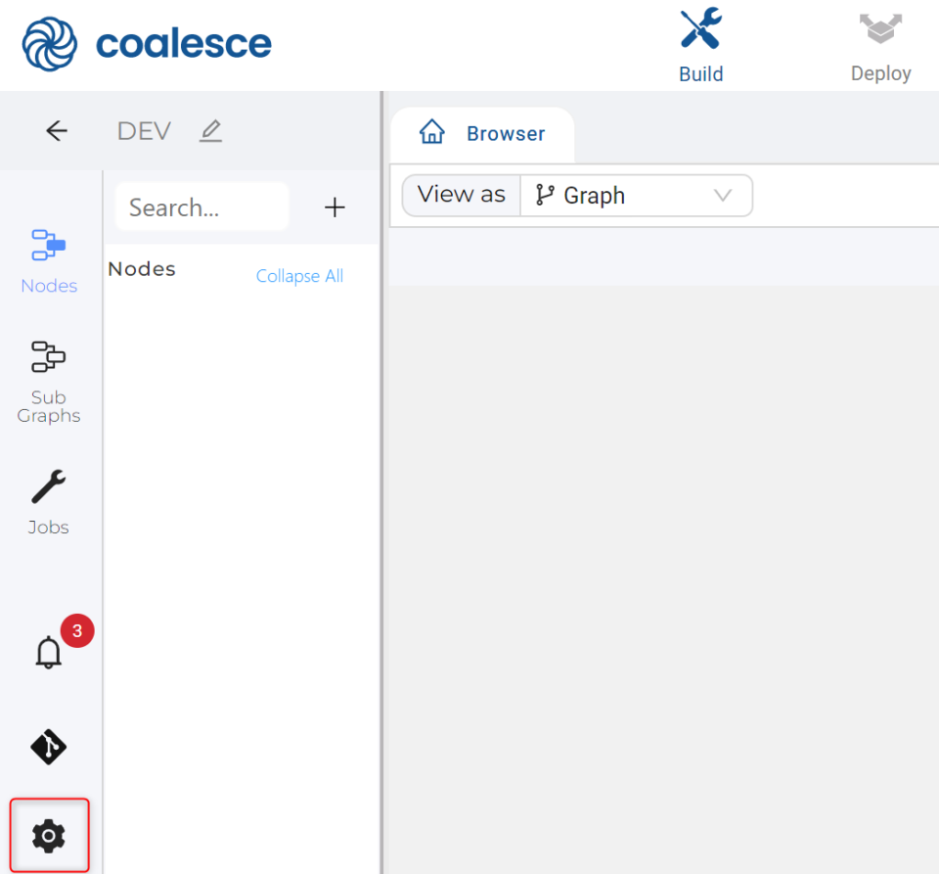Viewport: 939px width, 874px height.
Task: Expand the Graph selector chevron
Action: (x=723, y=196)
